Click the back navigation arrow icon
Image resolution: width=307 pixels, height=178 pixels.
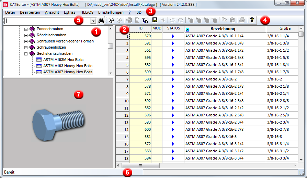point(111,21)
